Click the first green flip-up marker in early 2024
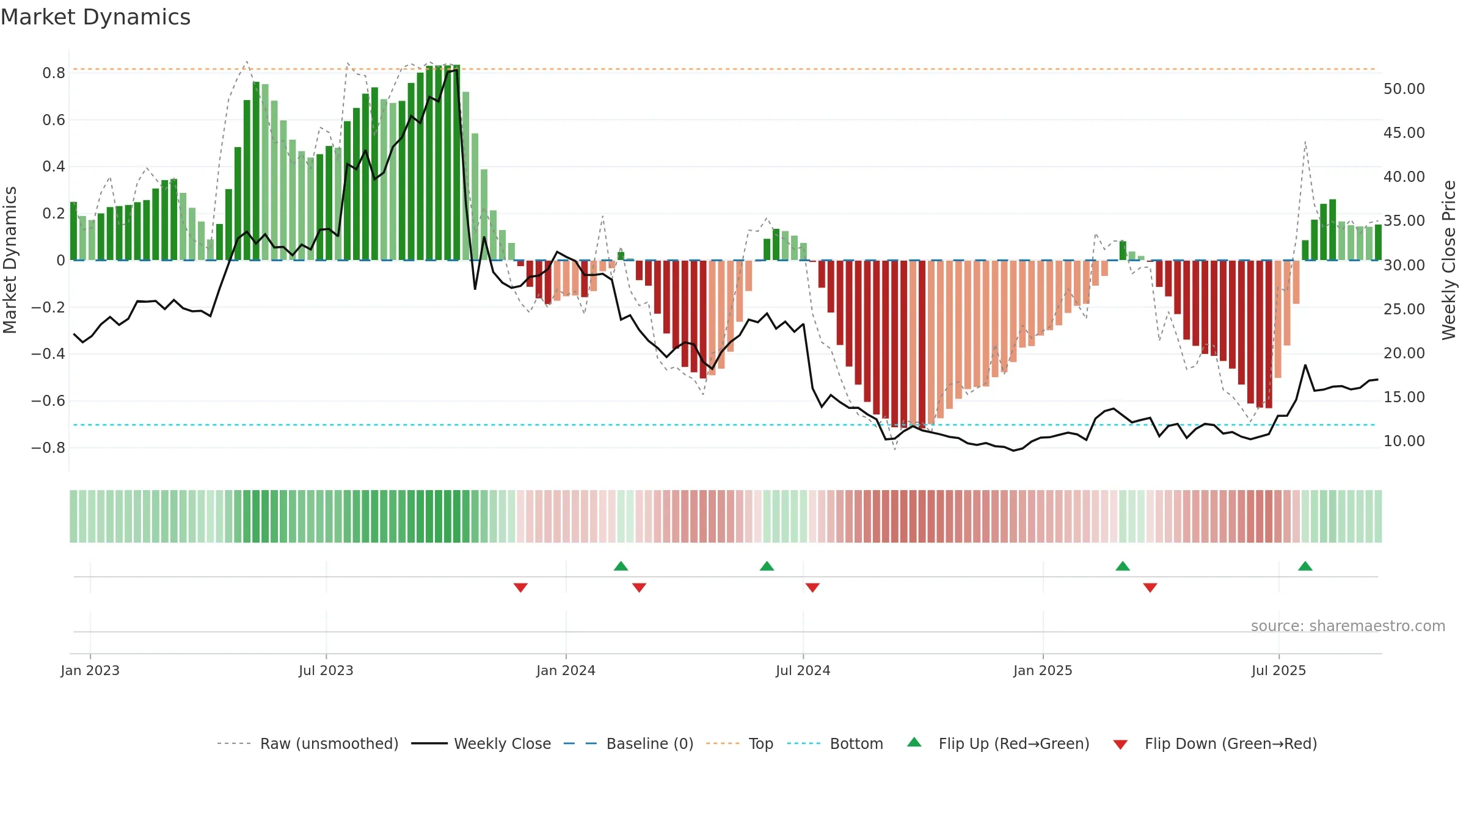The width and height of the screenshot is (1466, 824). 621,566
